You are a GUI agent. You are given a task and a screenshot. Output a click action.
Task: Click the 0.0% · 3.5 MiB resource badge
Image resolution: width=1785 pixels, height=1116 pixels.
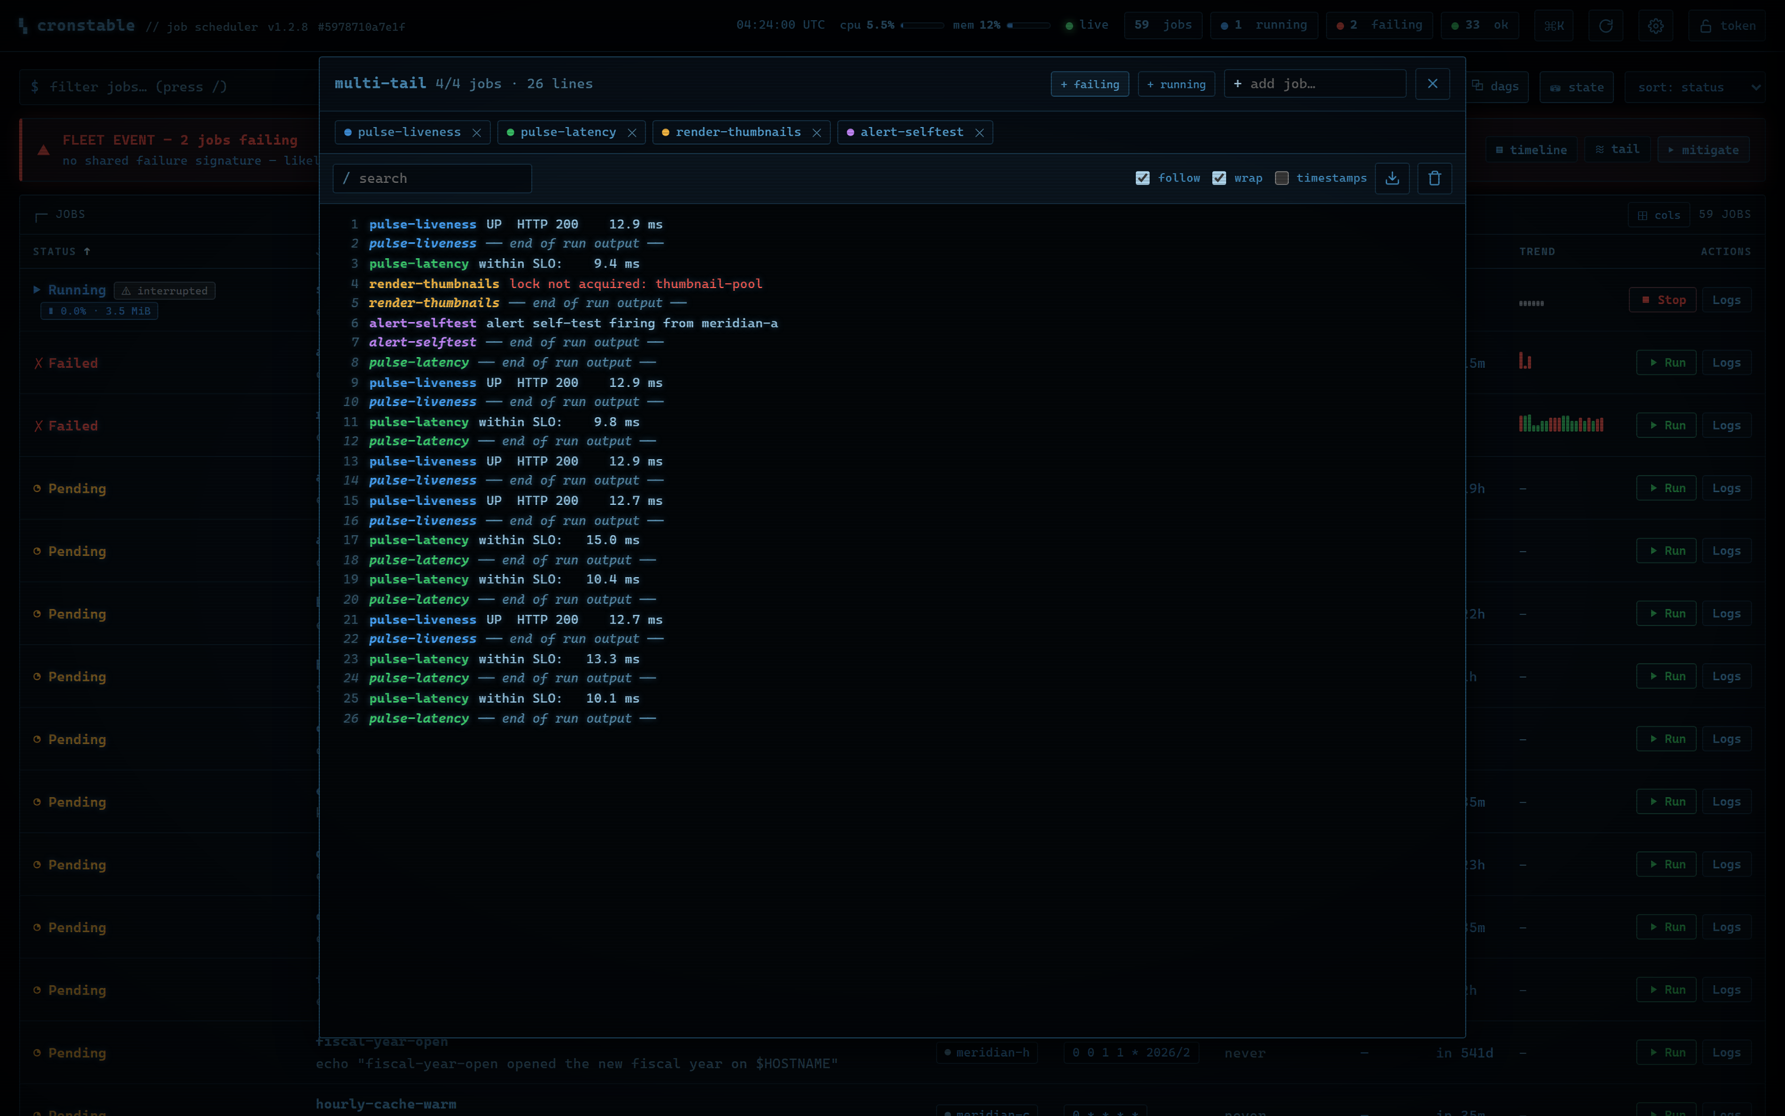point(99,311)
